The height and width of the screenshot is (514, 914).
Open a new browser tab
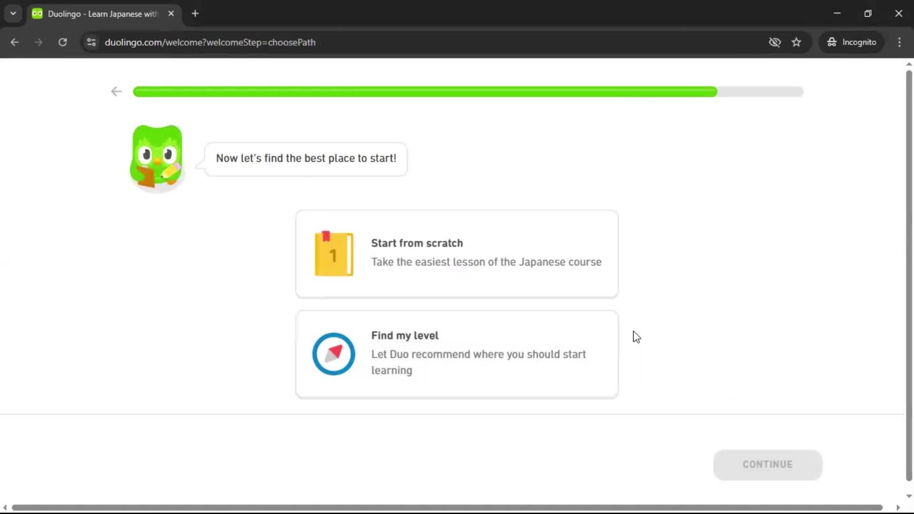(x=195, y=13)
